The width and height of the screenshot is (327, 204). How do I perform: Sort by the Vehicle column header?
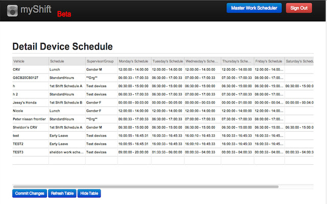pyautogui.click(x=31, y=61)
